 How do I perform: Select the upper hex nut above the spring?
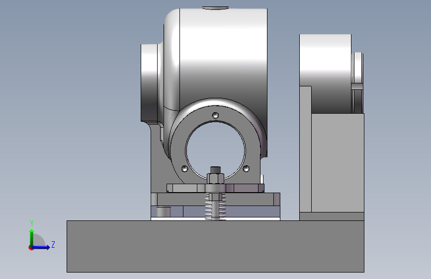(x=215, y=179)
